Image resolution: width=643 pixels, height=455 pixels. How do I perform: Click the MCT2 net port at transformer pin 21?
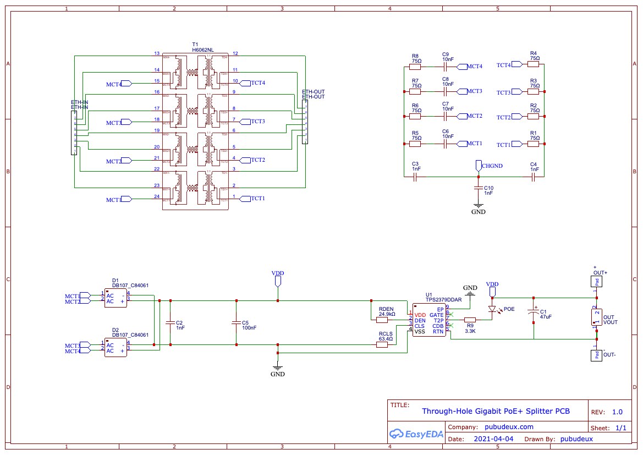point(119,161)
